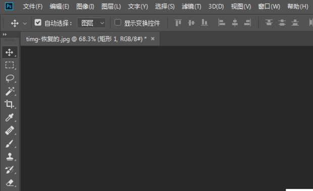
Task: Select the Magic Wand tool
Action: 10,91
